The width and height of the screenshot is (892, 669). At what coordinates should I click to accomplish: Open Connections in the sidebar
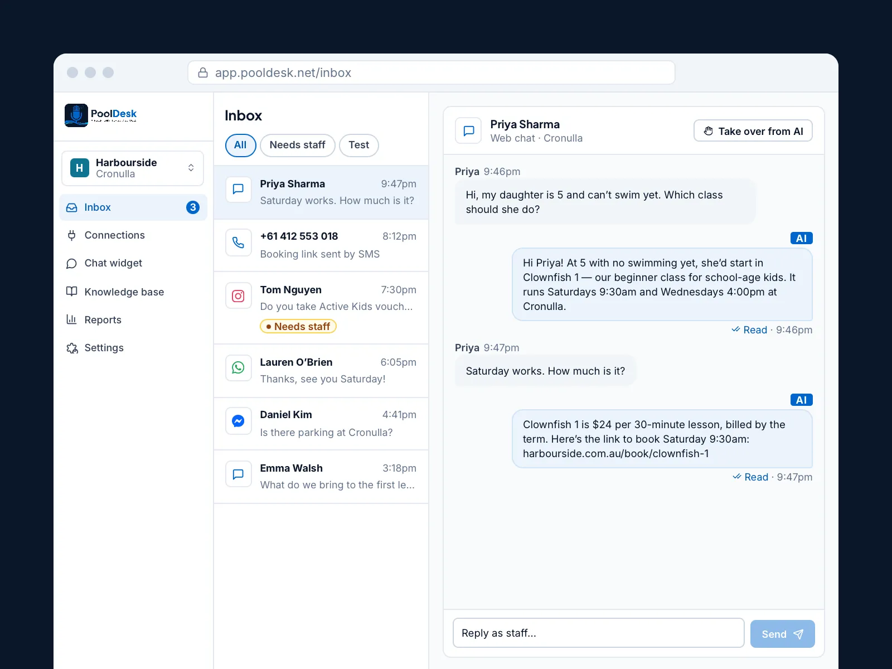point(133,235)
